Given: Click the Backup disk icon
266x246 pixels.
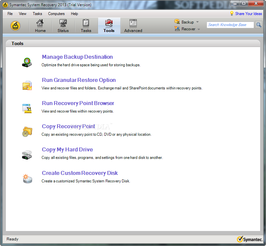Looking at the screenshot, I should click(177, 22).
